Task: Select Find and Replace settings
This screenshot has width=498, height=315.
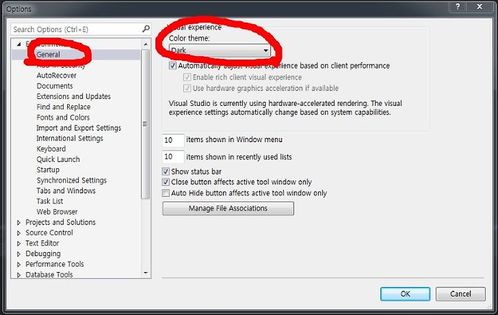Action: tap(64, 107)
